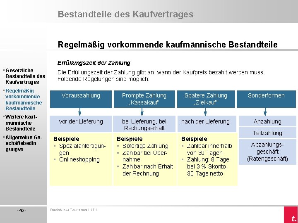Screen dimensions: 298x223
Task: Click the 'Sofortige Zahlung' bullet text
Action: click(x=145, y=146)
